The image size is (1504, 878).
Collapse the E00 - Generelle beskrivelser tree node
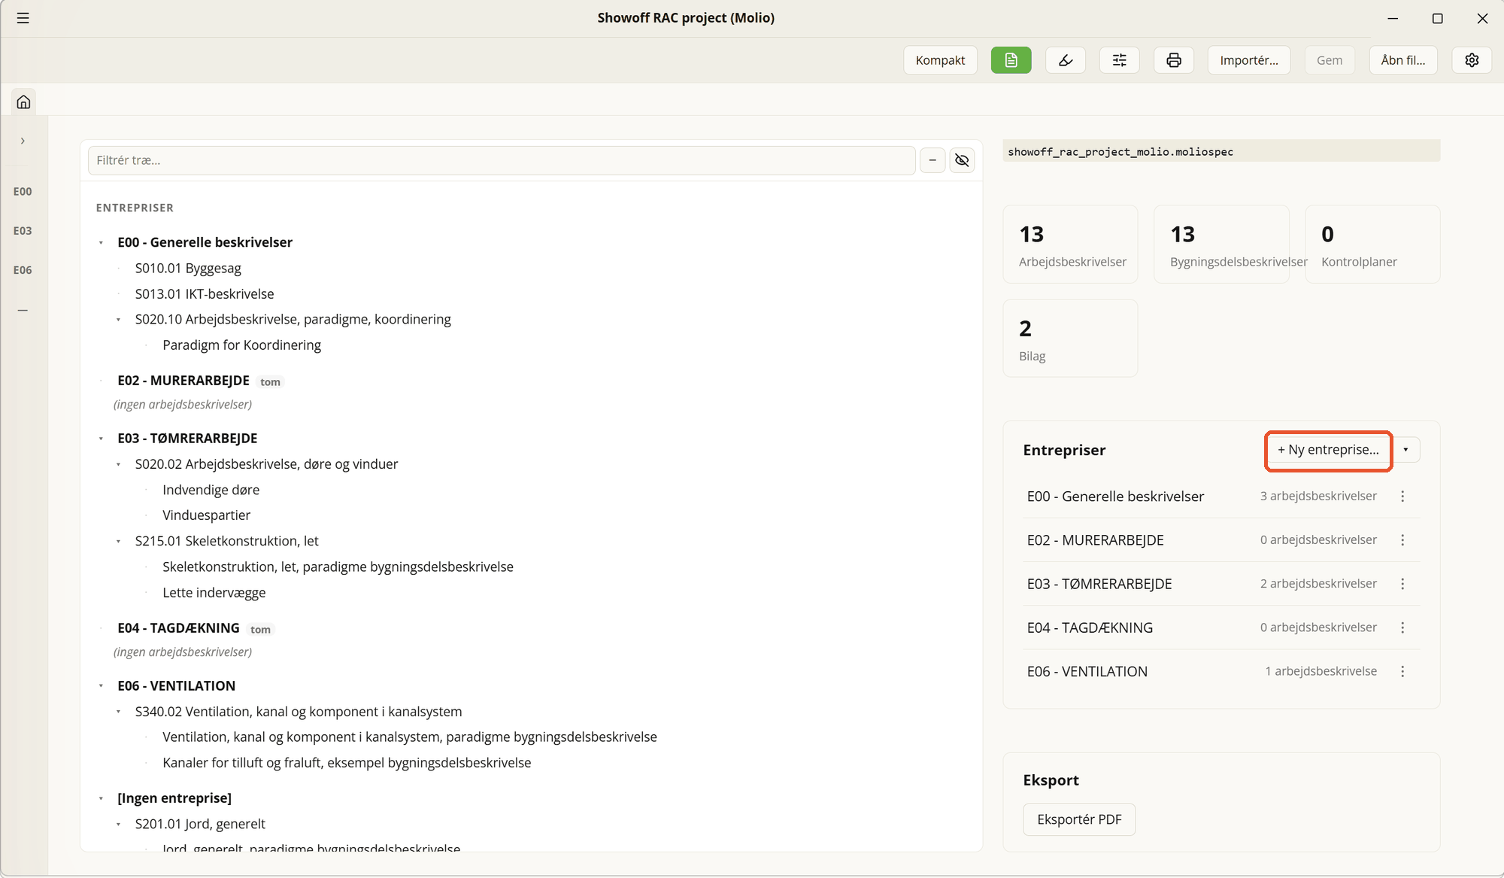tap(101, 243)
